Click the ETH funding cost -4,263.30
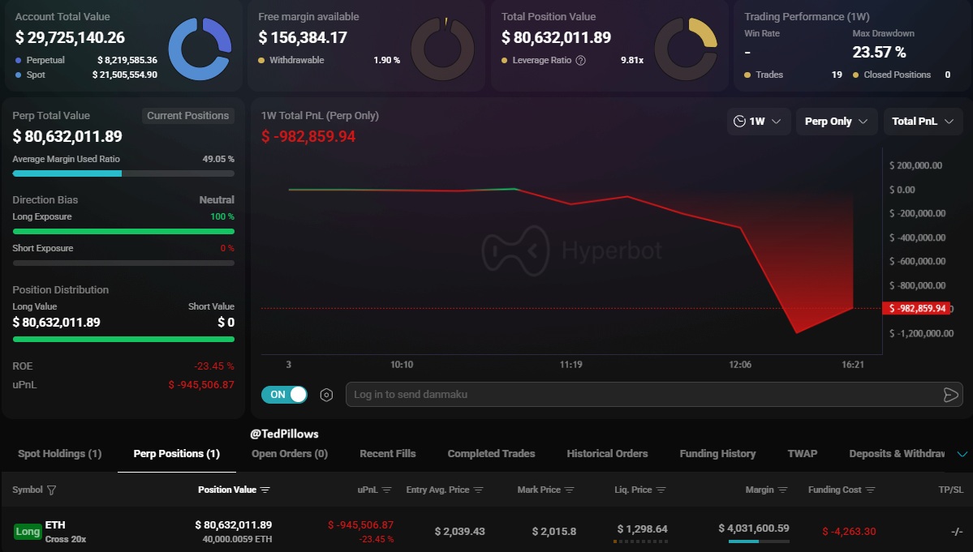The width and height of the screenshot is (973, 552). click(x=849, y=532)
